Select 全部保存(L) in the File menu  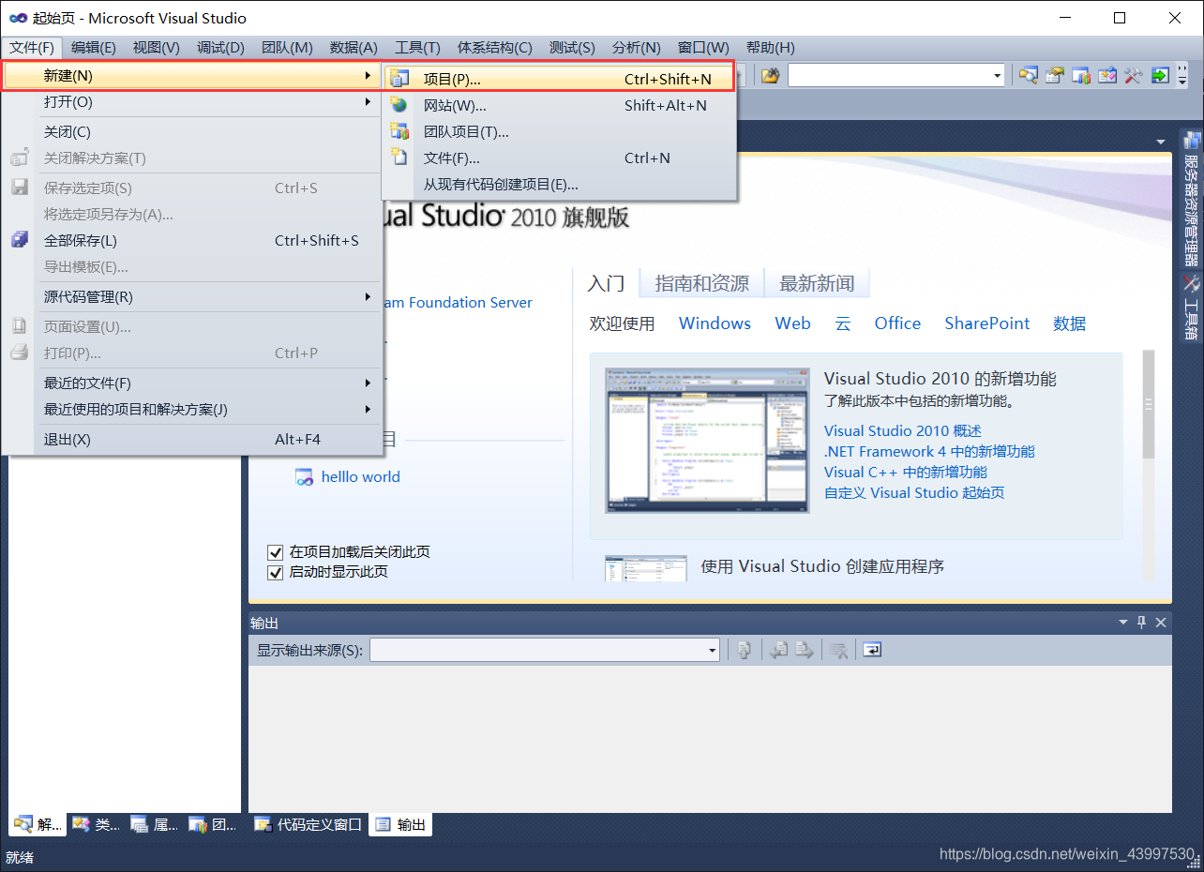(192, 240)
